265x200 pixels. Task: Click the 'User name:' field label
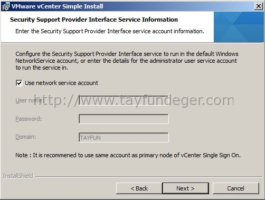(30, 100)
